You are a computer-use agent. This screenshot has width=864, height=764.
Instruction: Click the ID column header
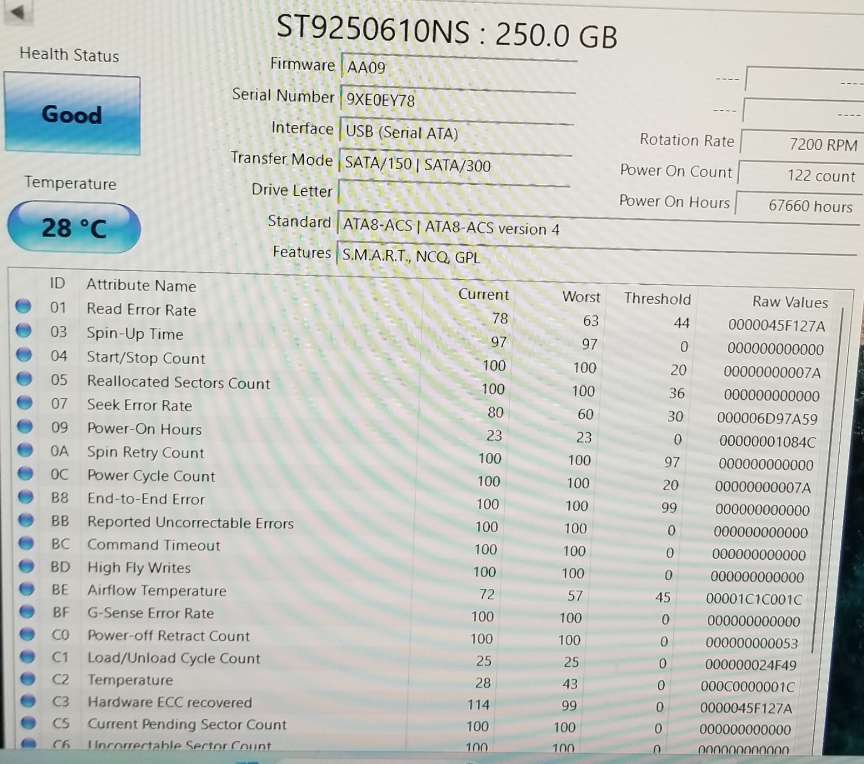click(x=57, y=283)
